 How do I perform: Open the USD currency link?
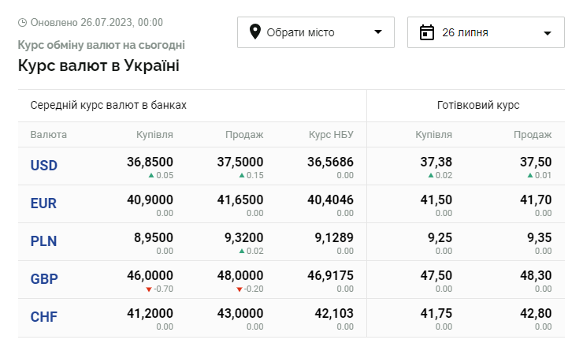point(44,166)
